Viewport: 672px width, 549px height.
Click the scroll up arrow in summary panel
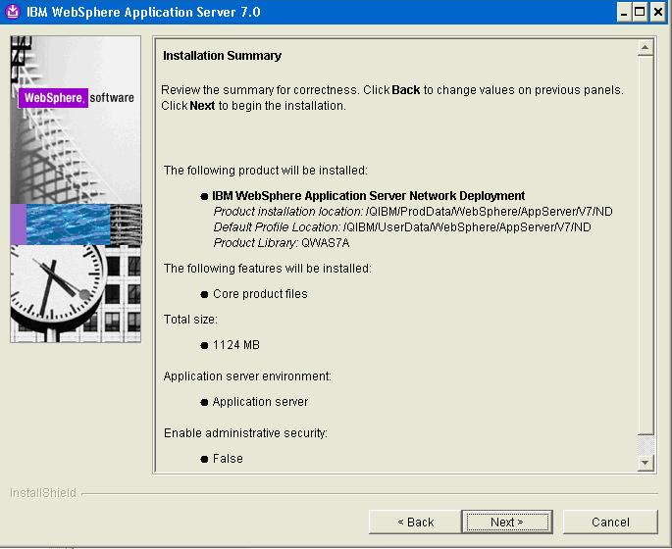click(645, 47)
